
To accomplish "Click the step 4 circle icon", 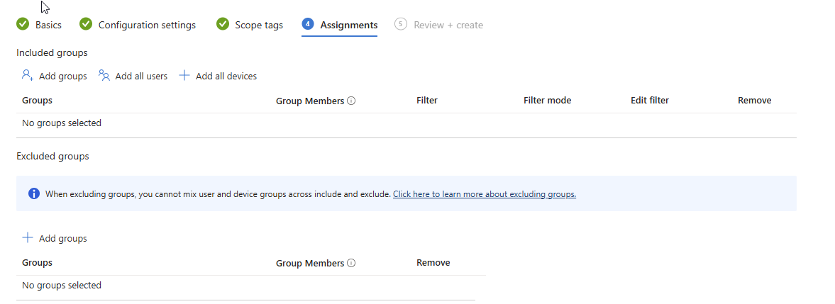I will 307,24.
